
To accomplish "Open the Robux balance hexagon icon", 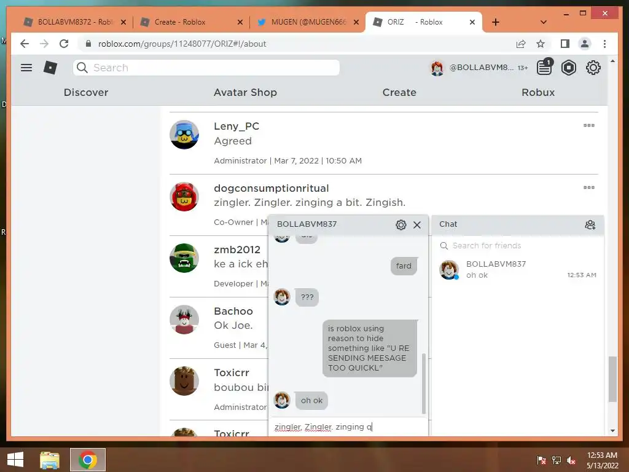I will point(568,68).
